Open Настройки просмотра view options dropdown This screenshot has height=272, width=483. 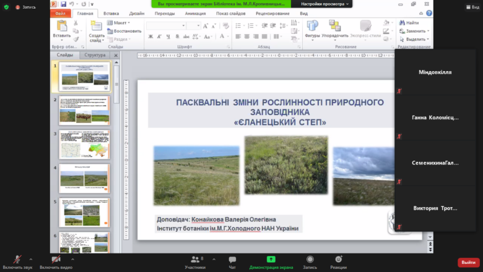(324, 4)
